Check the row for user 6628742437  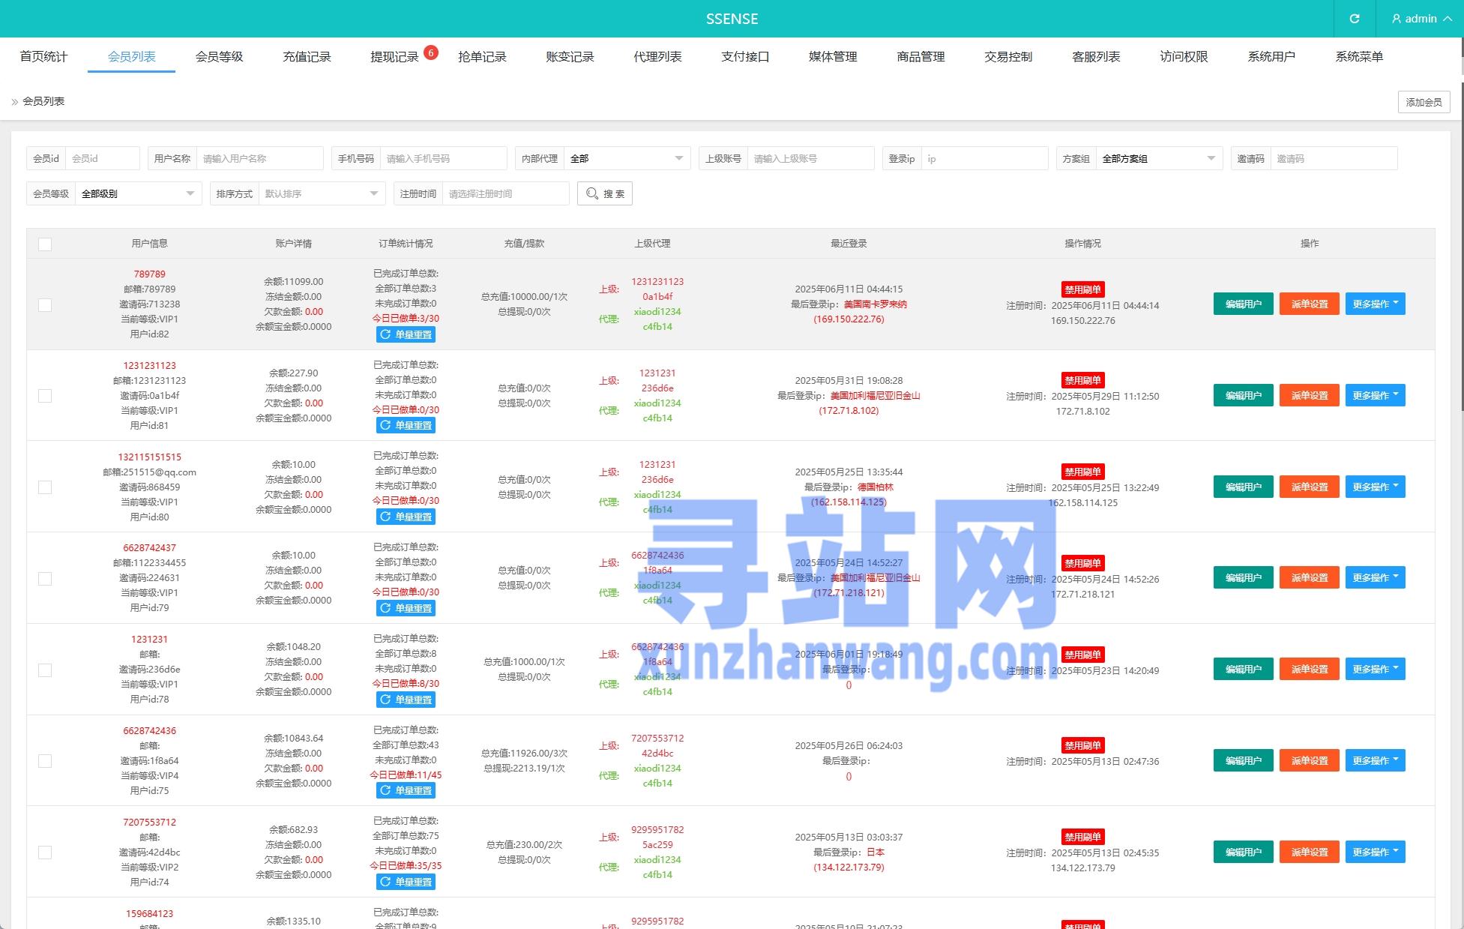pyautogui.click(x=45, y=579)
